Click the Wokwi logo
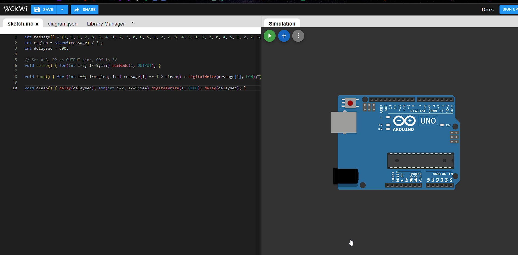Viewport: 518px width, 255px height. 16,9
